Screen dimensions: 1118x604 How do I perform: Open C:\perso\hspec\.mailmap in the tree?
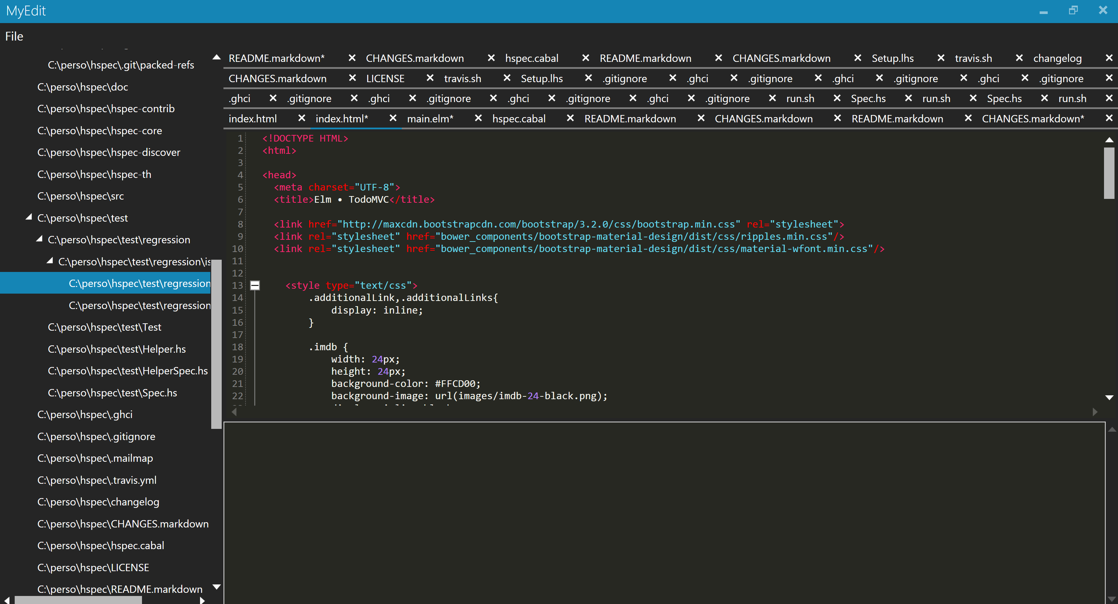[95, 458]
